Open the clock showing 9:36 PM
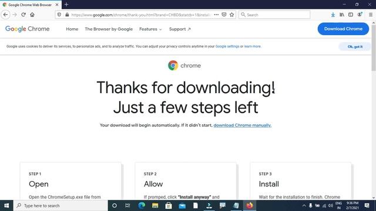This screenshot has width=376, height=211. pos(352,206)
